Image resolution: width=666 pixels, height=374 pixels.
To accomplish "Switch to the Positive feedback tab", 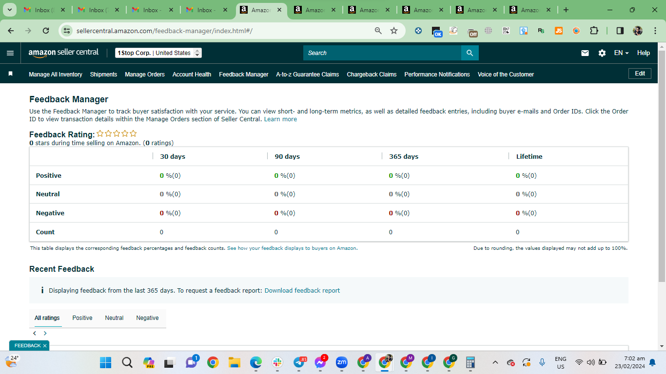I will [x=82, y=318].
